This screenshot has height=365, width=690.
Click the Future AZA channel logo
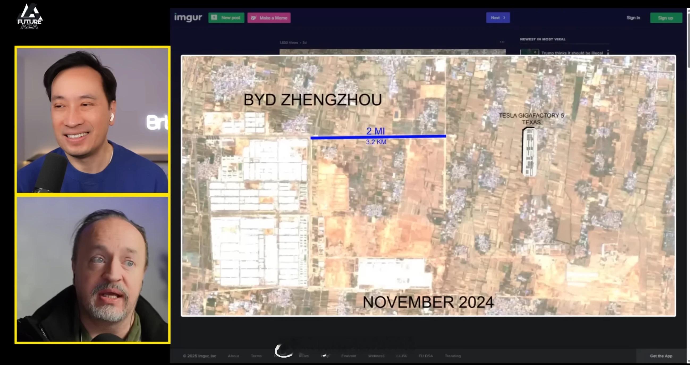pos(30,16)
